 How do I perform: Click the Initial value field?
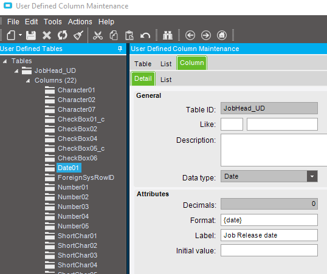point(269,250)
